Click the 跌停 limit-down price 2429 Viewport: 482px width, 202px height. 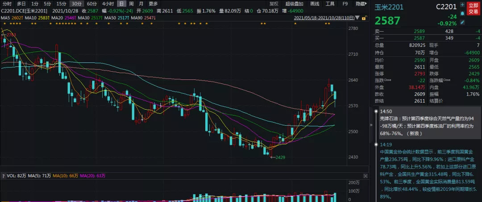coord(474,74)
